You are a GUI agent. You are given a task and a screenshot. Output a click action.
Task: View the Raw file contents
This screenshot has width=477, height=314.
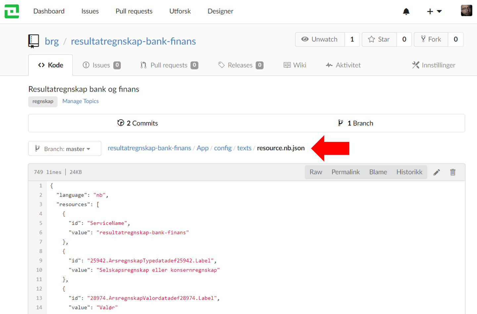coord(315,172)
